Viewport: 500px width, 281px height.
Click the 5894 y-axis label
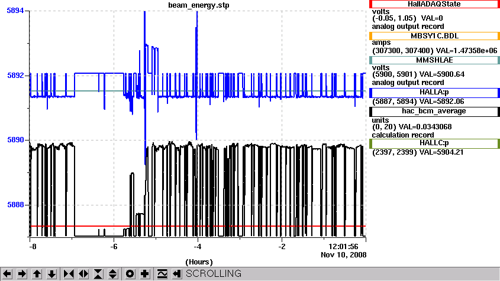tap(15, 11)
